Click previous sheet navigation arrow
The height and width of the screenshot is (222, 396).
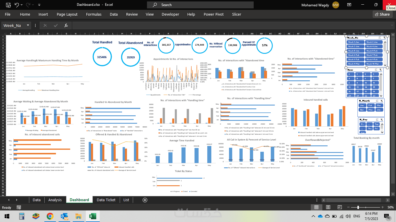(8, 200)
